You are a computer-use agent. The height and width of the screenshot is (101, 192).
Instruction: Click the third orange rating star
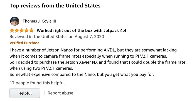[x=22, y=31]
